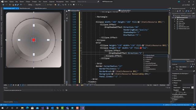
Task: Click the Live Share button
Action: 186,5
